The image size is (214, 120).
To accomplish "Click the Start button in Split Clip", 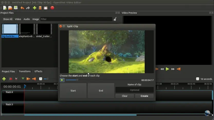I will pyautogui.click(x=73, y=91).
